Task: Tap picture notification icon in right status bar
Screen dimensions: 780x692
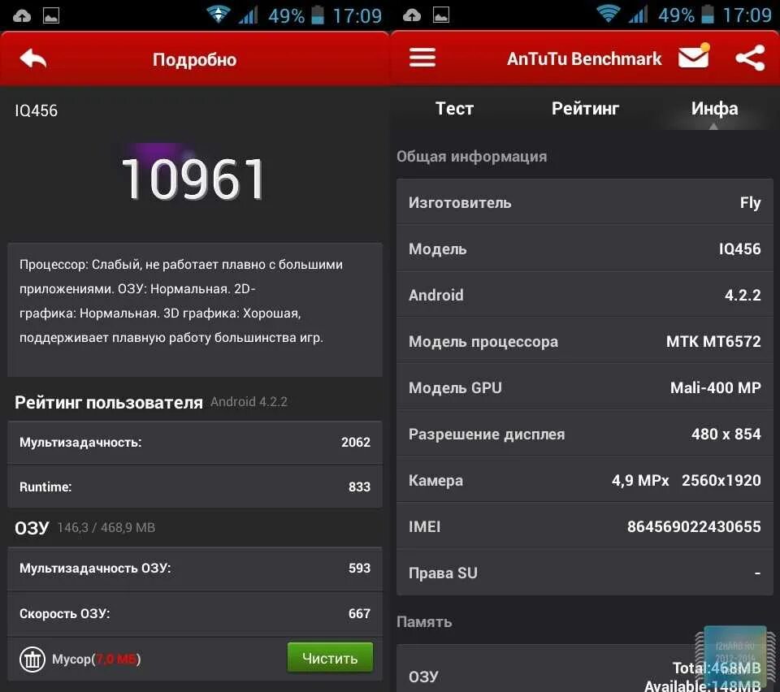Action: coord(441,15)
